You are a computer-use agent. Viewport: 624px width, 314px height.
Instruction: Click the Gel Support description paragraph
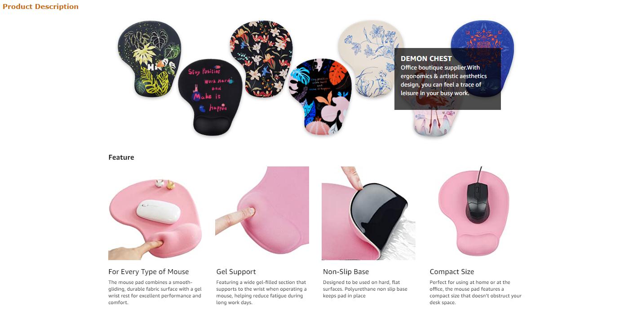click(x=261, y=292)
